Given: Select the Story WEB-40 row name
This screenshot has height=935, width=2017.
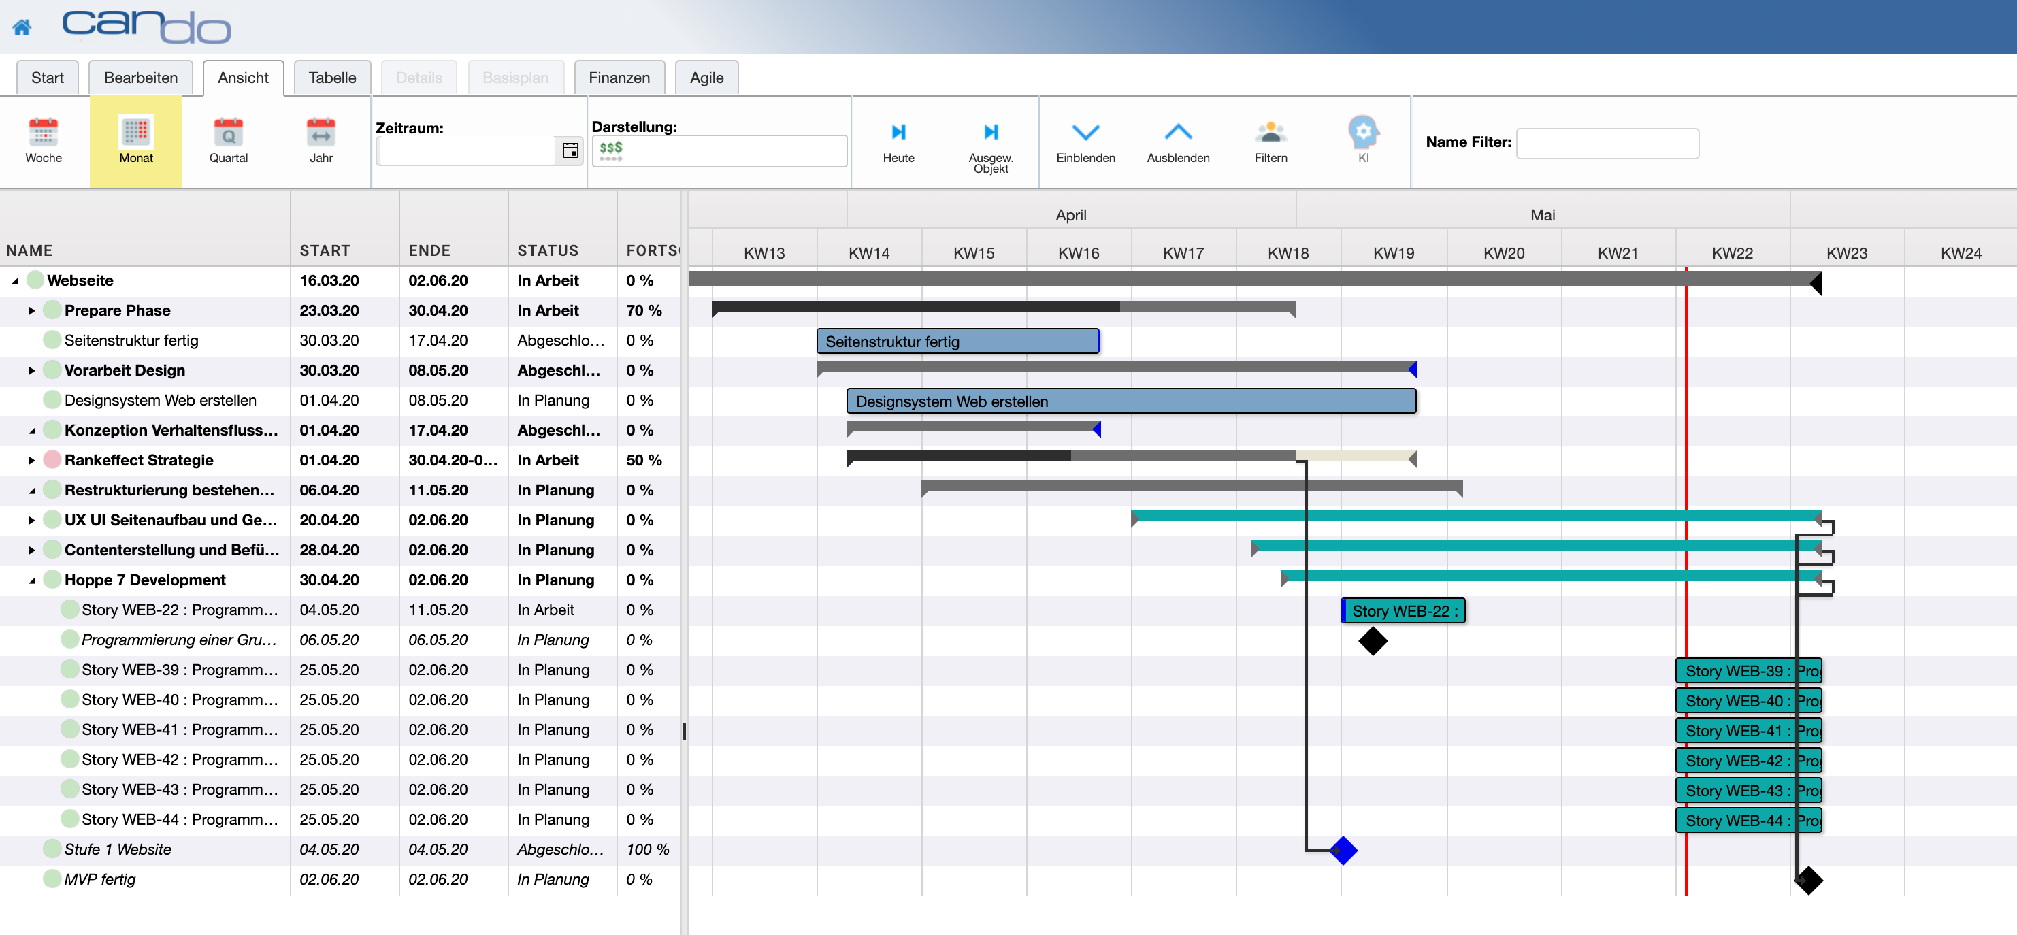Looking at the screenshot, I should 179,700.
